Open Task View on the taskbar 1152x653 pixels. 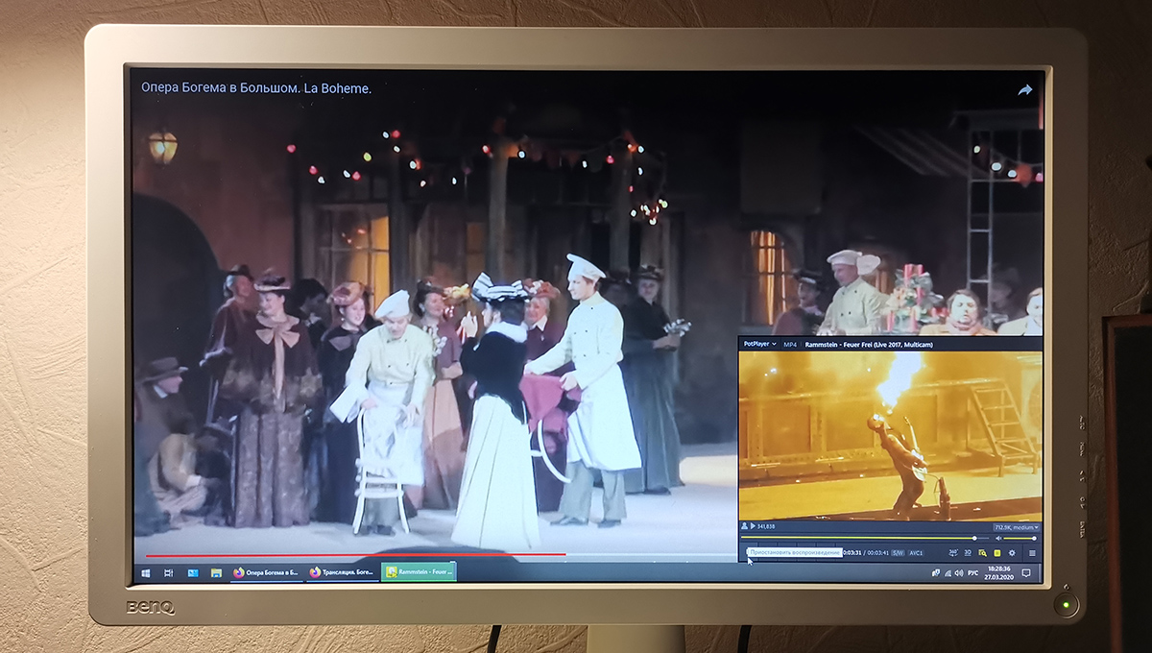[169, 572]
